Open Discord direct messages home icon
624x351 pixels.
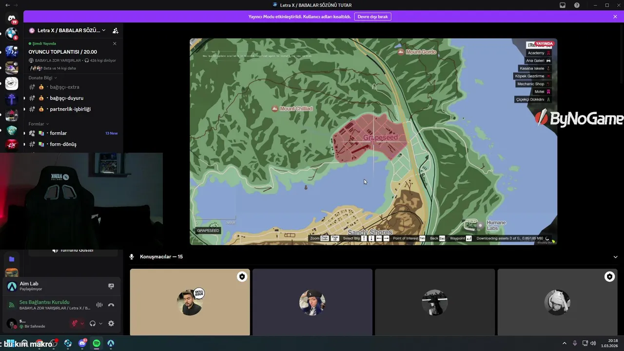point(12,19)
